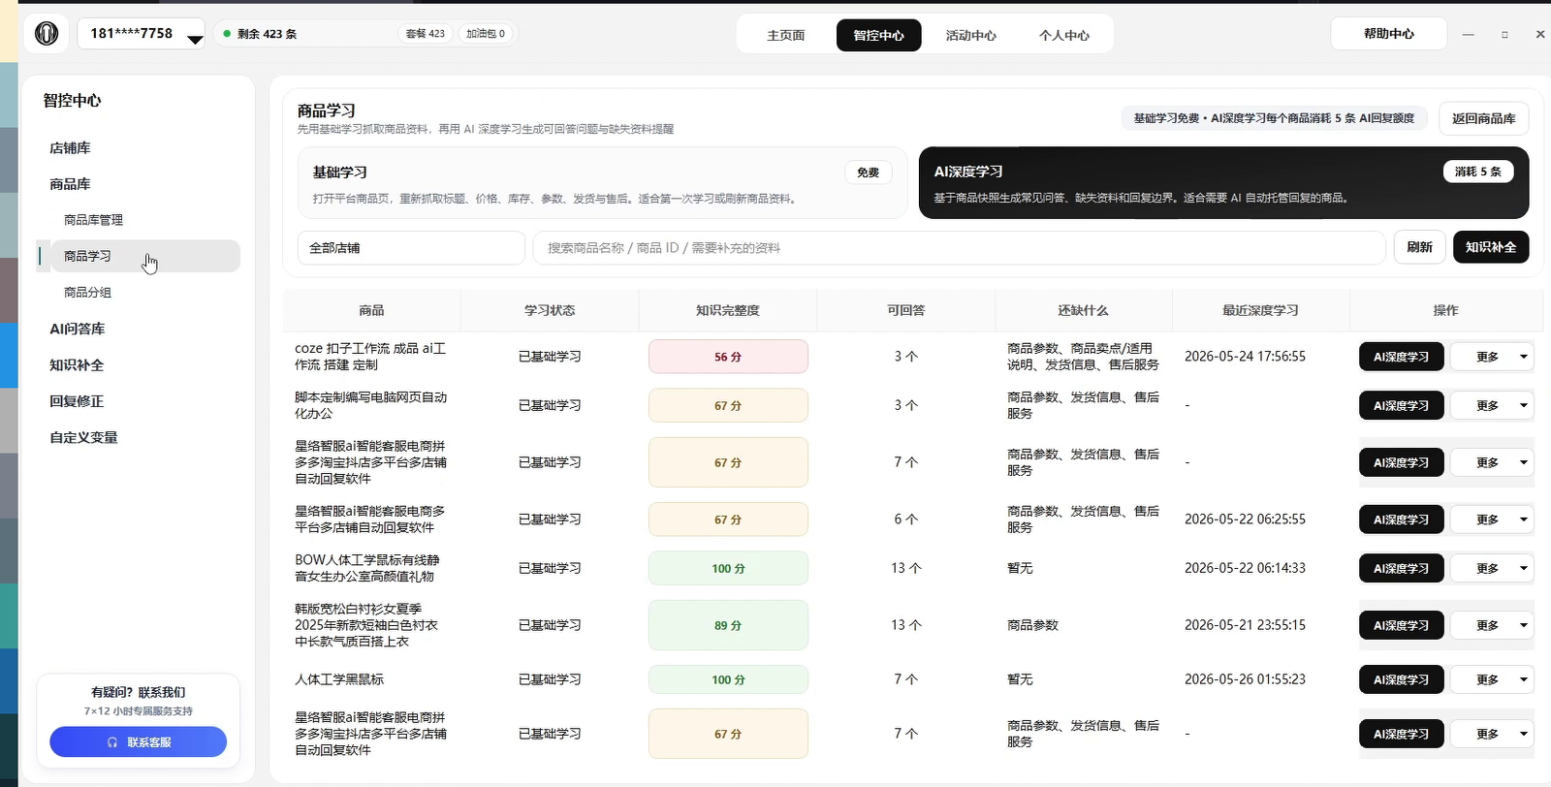
Task: Switch to the 活动中心 tab
Action: 970,35
